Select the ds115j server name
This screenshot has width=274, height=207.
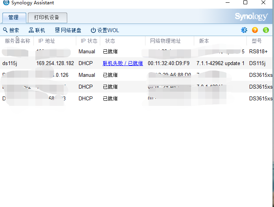pos(9,63)
